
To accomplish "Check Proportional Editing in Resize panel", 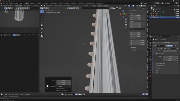I will (57, 91).
